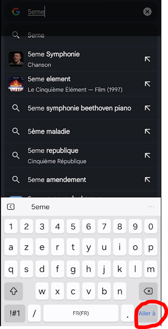Tap the keyboard backspace icon

[x=148, y=291]
